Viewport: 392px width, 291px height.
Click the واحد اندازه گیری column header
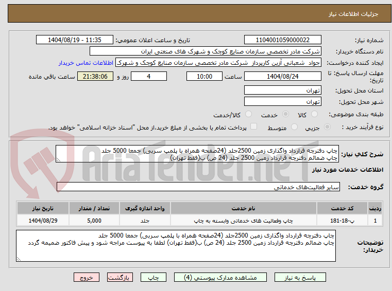pos(145,208)
